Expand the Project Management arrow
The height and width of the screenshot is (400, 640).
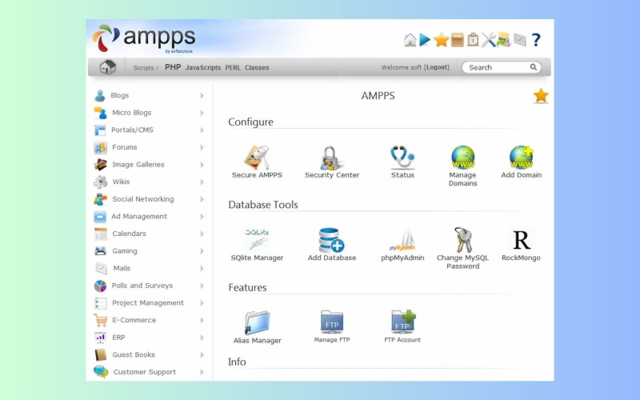coord(202,303)
